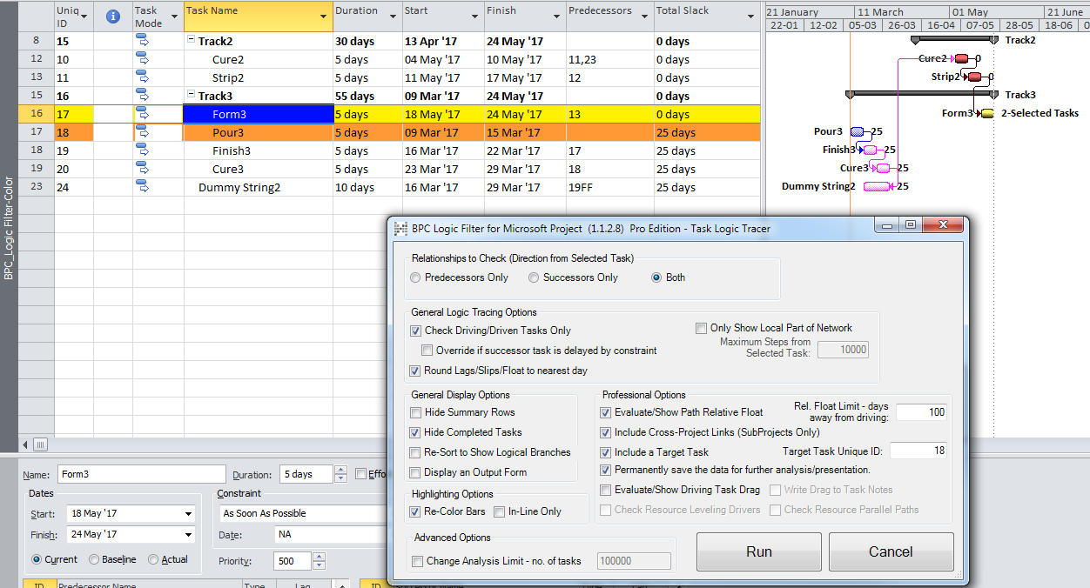1090x588 pixels.
Task: Toggle Evaluate/Show Driving Task Drag checkbox
Action: coord(606,490)
